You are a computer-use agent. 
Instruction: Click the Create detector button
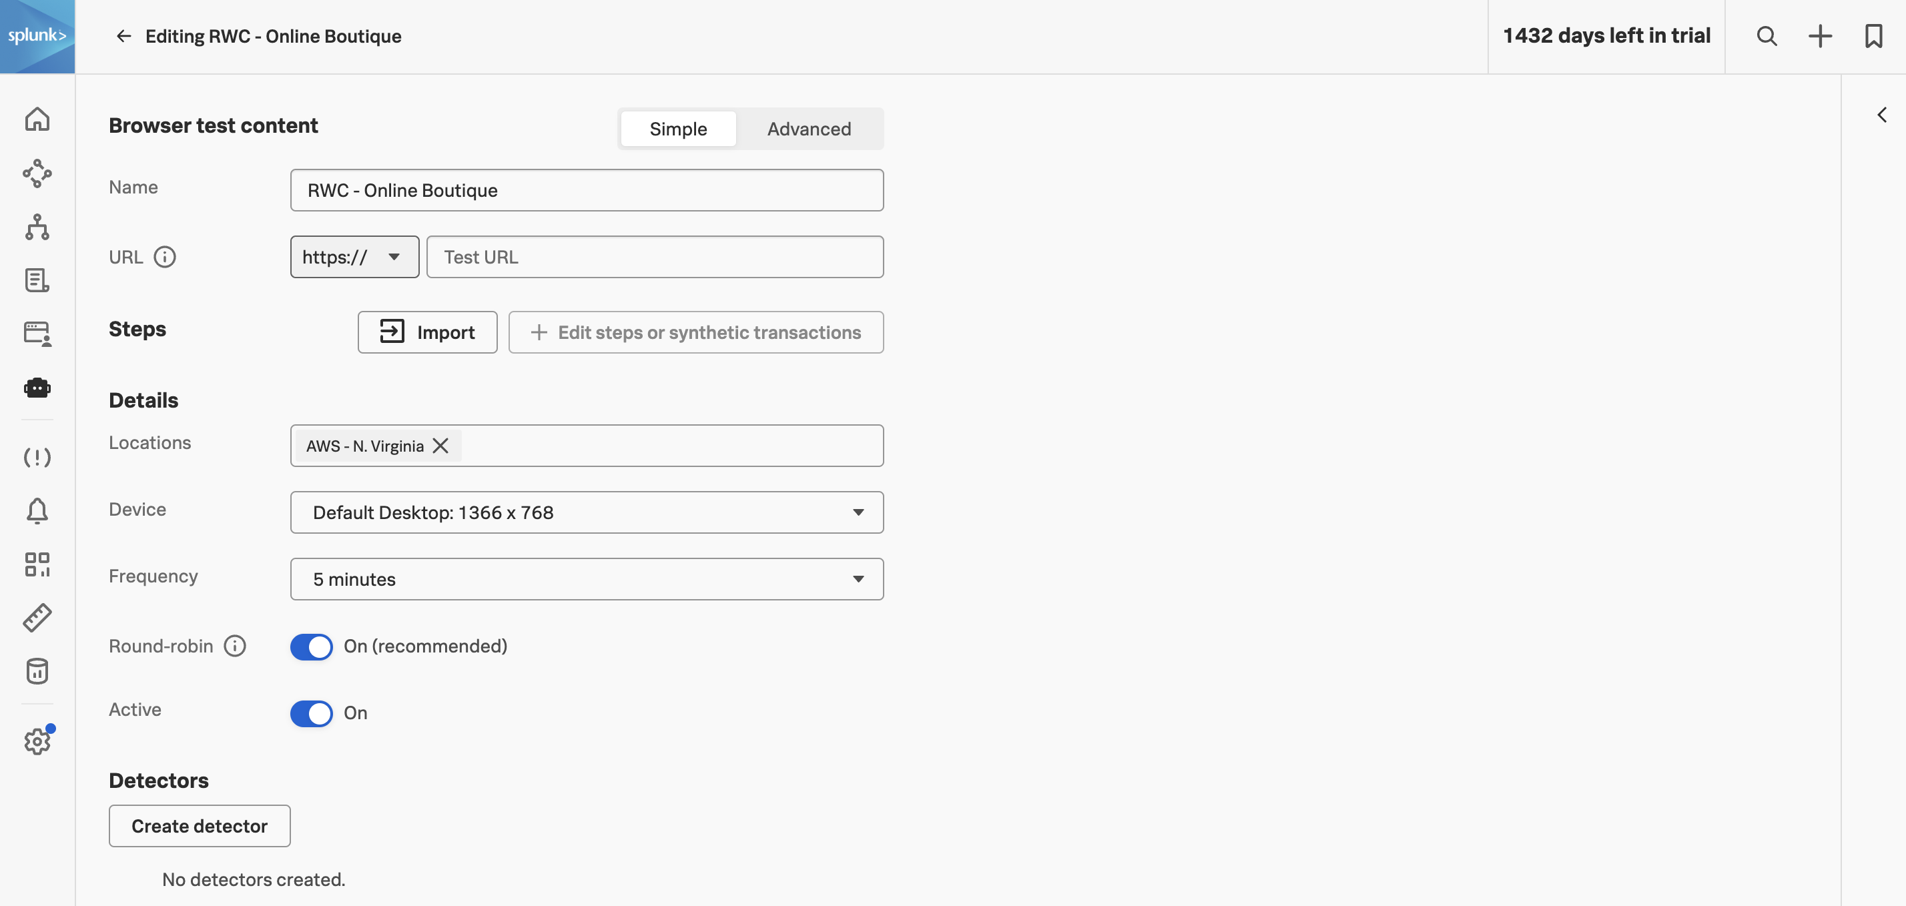point(199,826)
